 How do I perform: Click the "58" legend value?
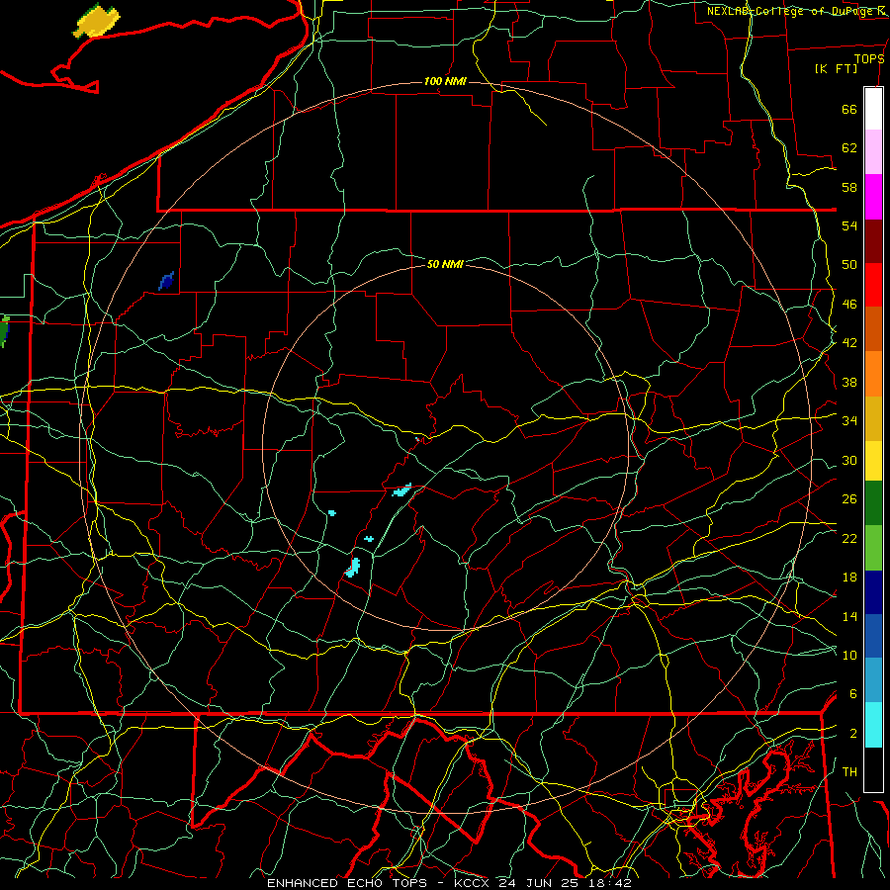[x=849, y=187]
